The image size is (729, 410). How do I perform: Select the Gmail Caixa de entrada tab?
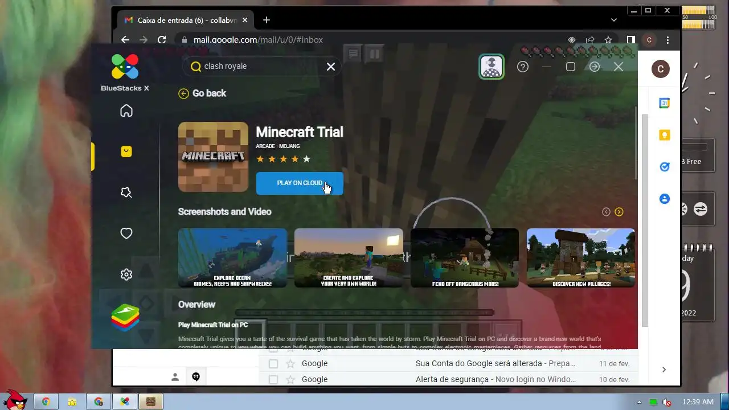coord(186,20)
